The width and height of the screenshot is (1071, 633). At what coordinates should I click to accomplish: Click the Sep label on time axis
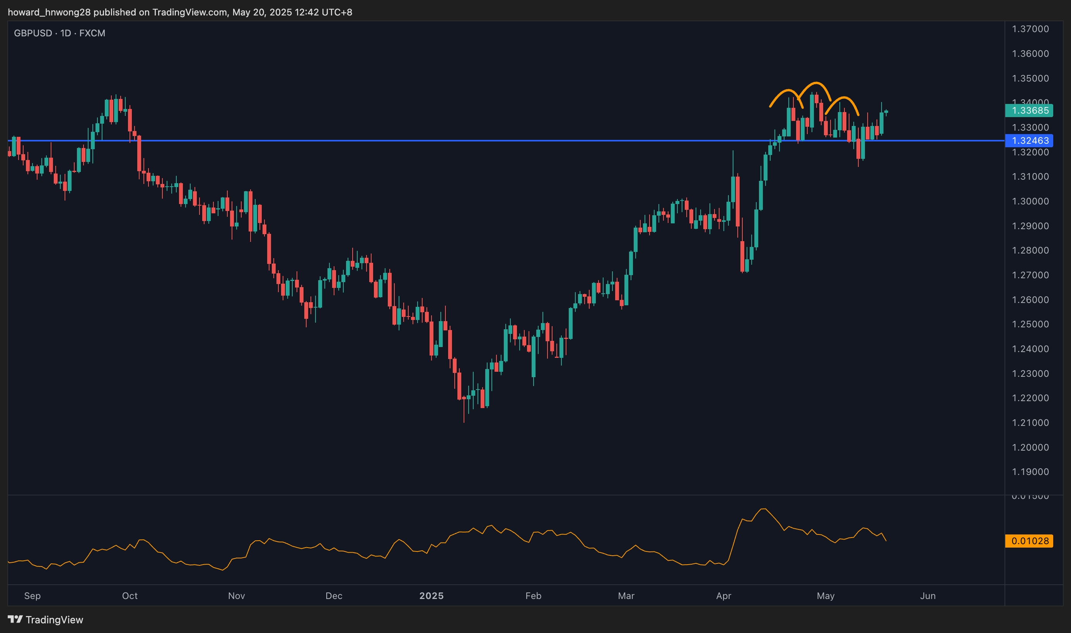pos(32,596)
